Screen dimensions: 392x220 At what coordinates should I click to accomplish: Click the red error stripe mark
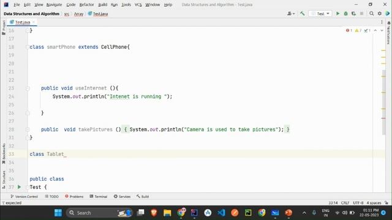[383, 118]
